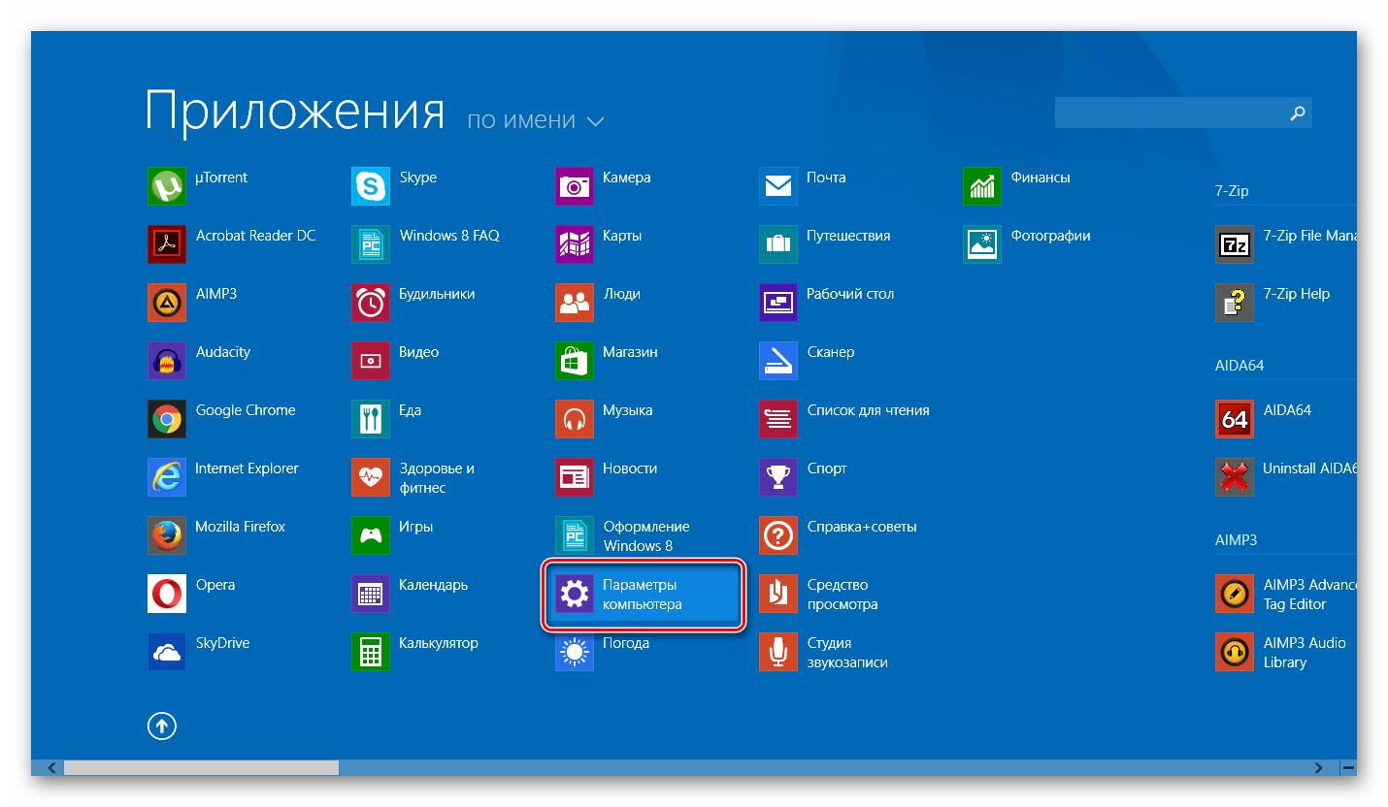
Task: Click scrollbar right arrow
Action: pos(1318,767)
